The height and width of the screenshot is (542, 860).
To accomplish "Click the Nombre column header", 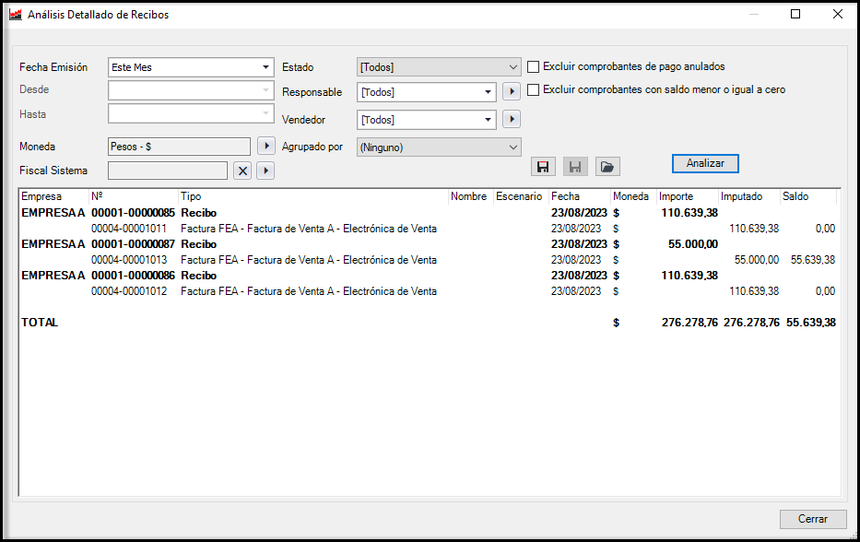I will [x=471, y=196].
